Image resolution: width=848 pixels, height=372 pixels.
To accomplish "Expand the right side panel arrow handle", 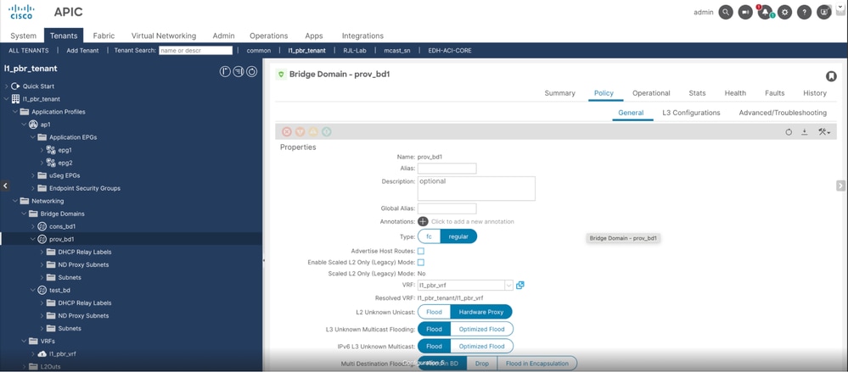I will pos(840,186).
